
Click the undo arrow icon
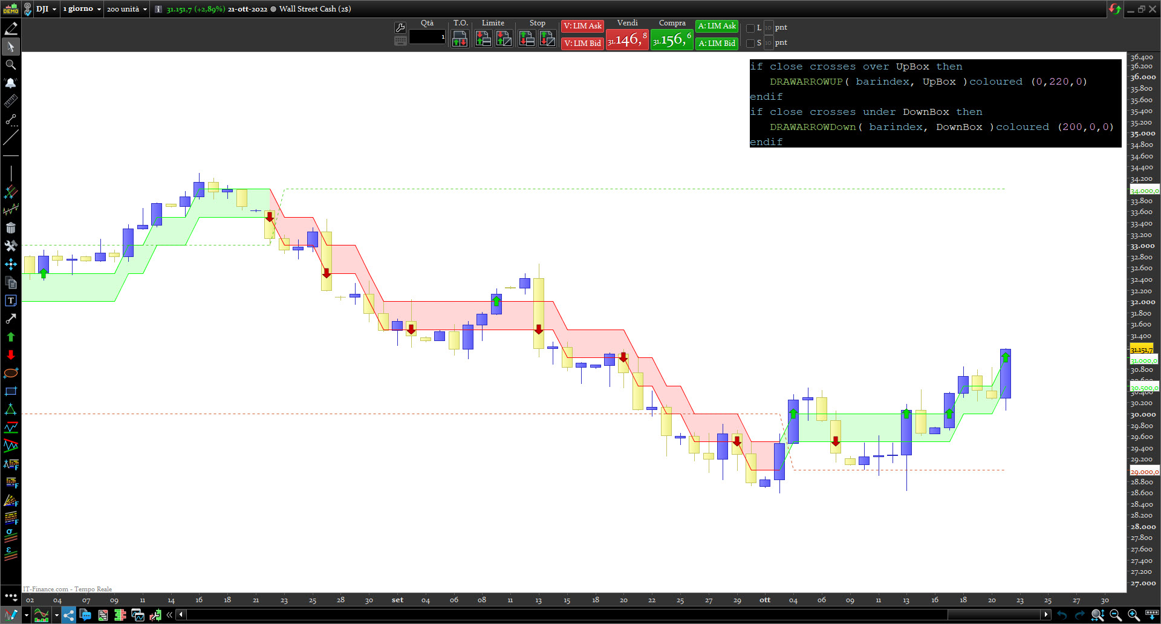tap(1062, 615)
